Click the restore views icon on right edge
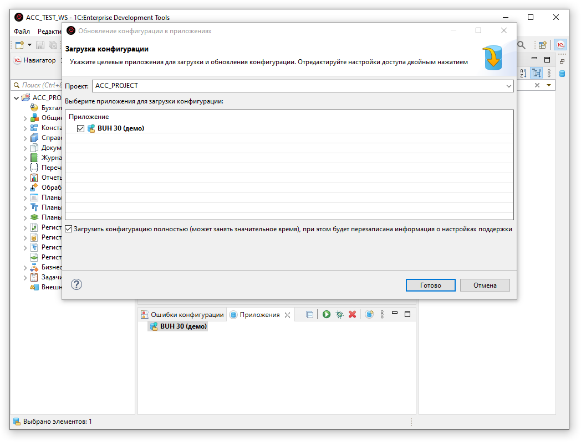 coord(562,61)
